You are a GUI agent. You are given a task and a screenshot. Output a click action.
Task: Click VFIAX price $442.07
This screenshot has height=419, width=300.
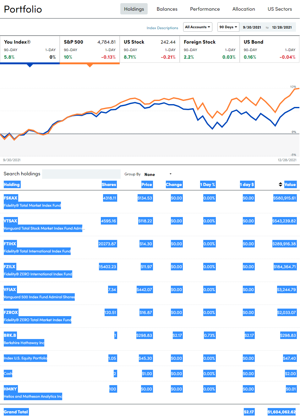145,290
